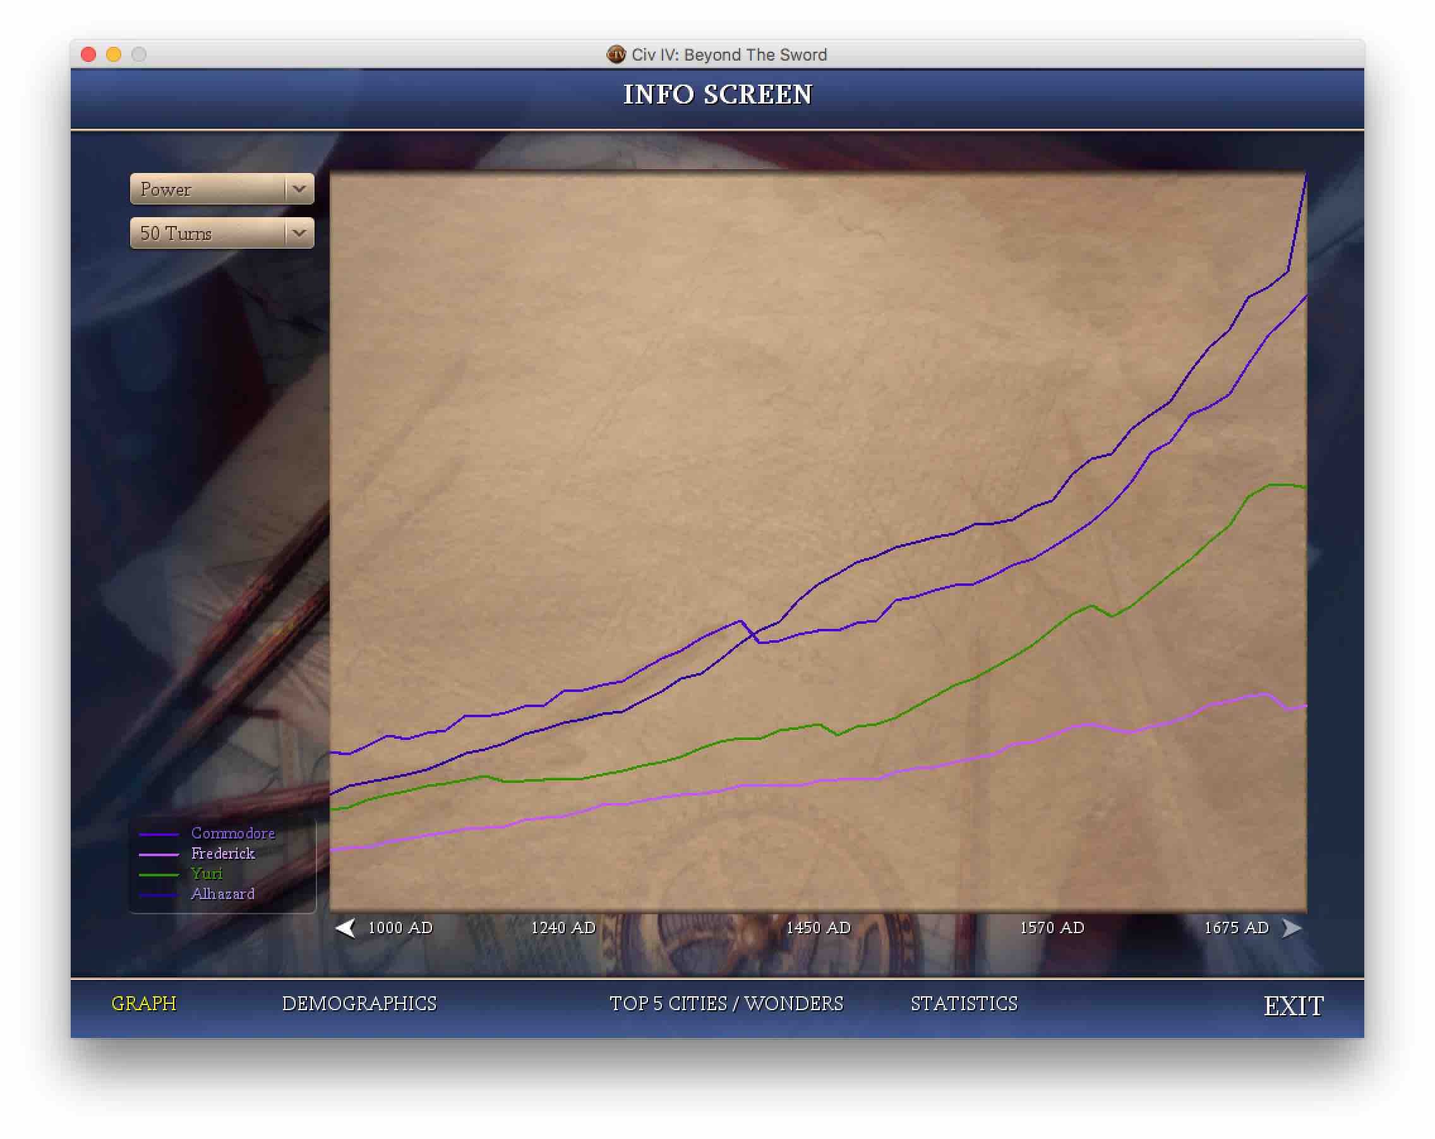Go to the Statistics tab
Viewport: 1435px width, 1139px height.
click(x=964, y=1003)
